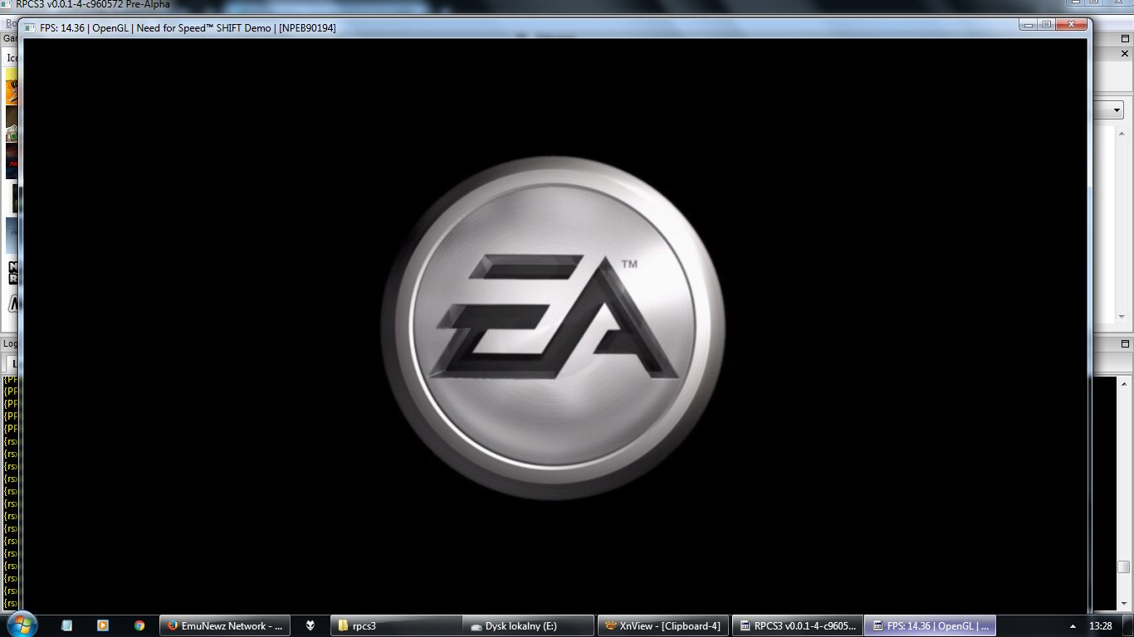Click the log panel scrollbar down arrow
This screenshot has width=1134, height=637.
point(1123,603)
